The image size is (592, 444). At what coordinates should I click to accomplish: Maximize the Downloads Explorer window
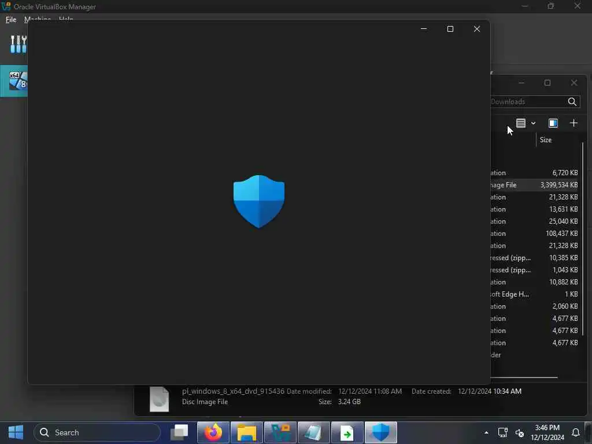pyautogui.click(x=547, y=83)
